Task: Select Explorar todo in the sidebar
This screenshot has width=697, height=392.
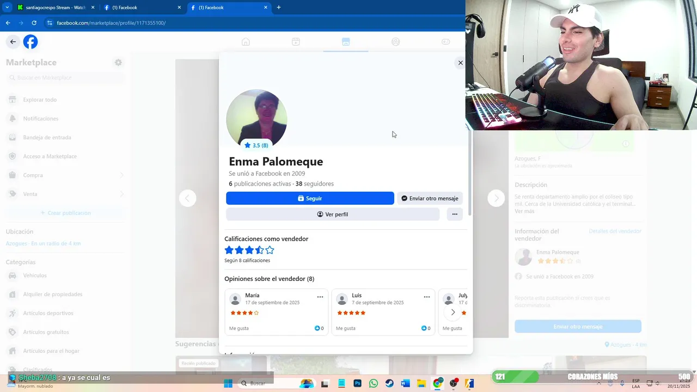Action: [65, 100]
